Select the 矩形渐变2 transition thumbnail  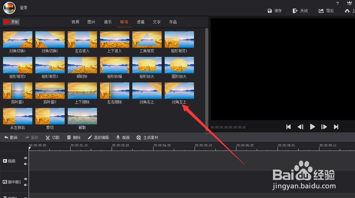18,65
